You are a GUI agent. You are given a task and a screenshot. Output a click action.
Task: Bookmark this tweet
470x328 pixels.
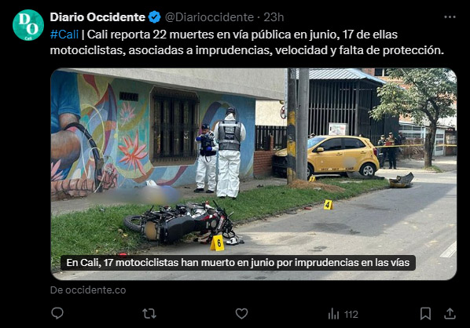(426, 314)
